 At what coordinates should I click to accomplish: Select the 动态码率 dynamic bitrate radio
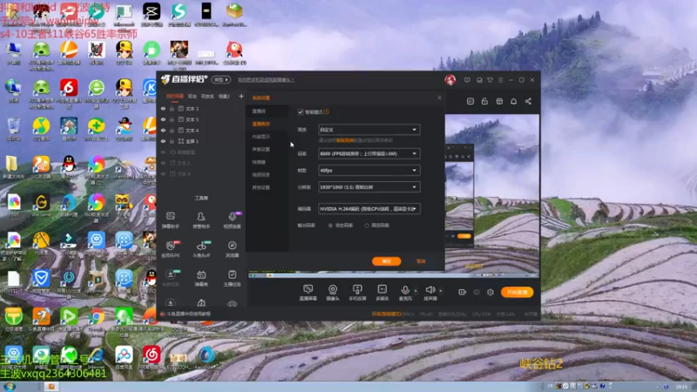coord(330,226)
